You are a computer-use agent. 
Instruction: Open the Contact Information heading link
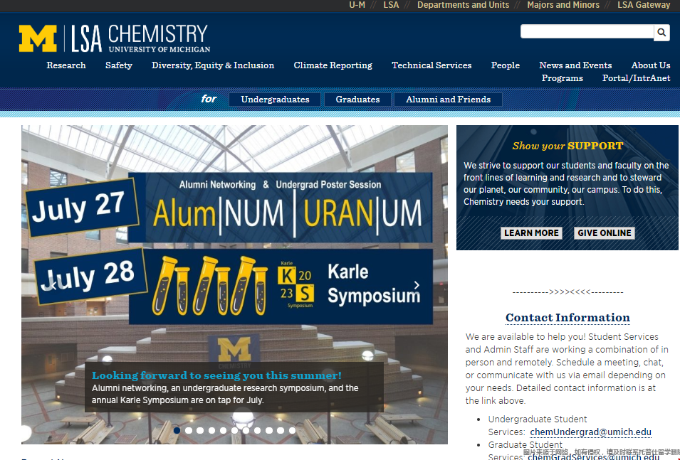[567, 318]
